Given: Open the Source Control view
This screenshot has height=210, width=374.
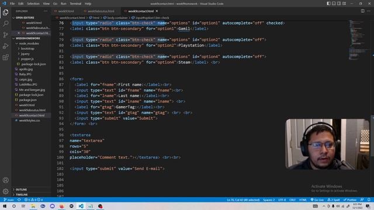Looking at the screenshot, I should tap(5, 35).
